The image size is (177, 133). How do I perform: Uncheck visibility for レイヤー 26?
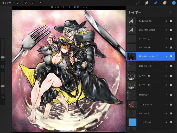coord(171,47)
